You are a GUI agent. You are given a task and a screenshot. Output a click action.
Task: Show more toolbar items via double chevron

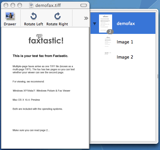tap(86, 18)
